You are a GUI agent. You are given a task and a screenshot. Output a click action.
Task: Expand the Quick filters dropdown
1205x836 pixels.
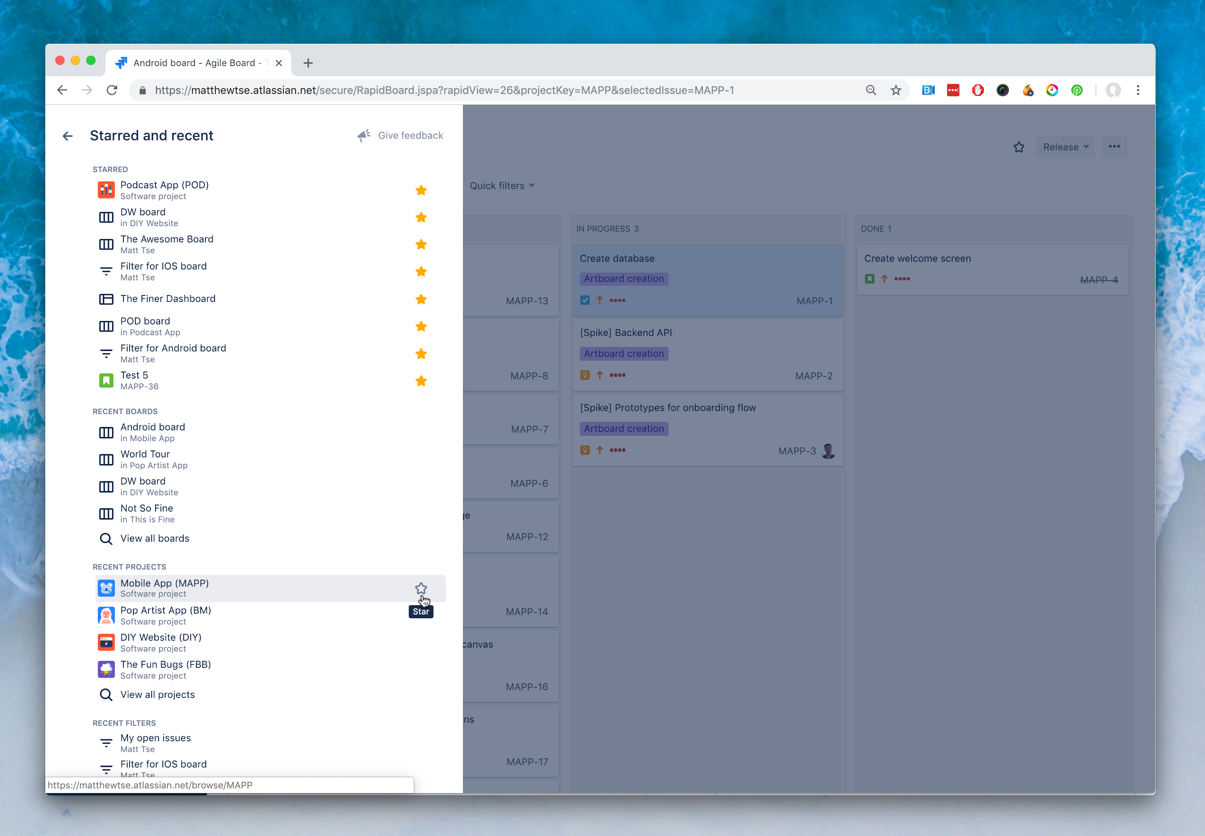point(502,186)
